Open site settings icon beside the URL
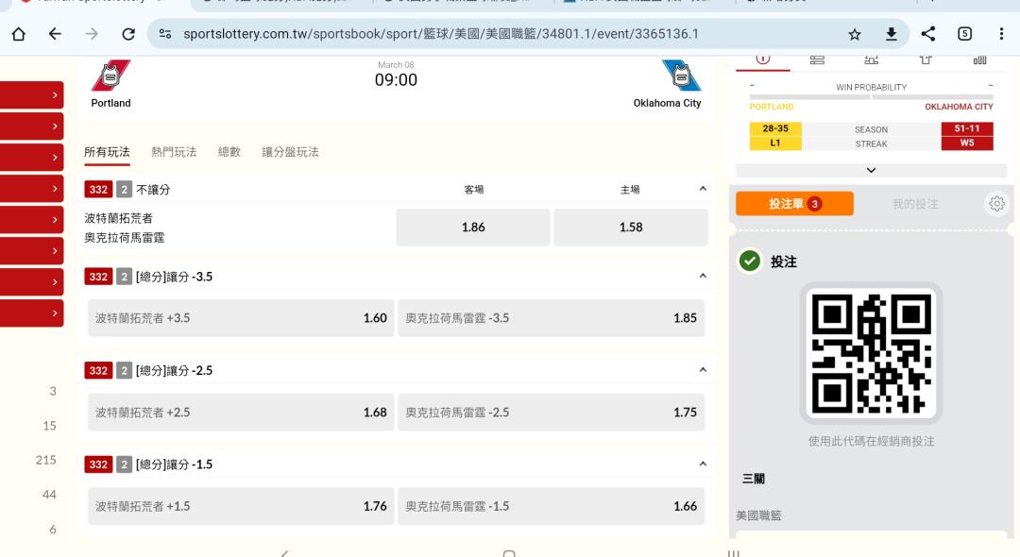The image size is (1020, 557). [165, 34]
